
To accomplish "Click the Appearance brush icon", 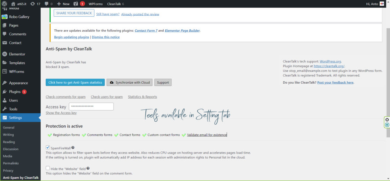I will click(4, 83).
